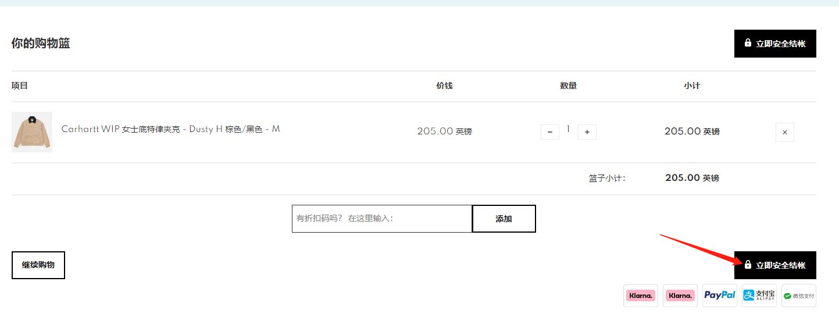Click the 继续购物 continue shopping button
The image size is (839, 317).
pyautogui.click(x=38, y=265)
